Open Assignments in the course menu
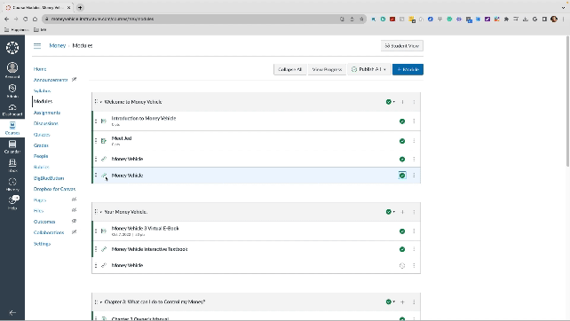Screen dimensions: 570x321 coord(47,113)
